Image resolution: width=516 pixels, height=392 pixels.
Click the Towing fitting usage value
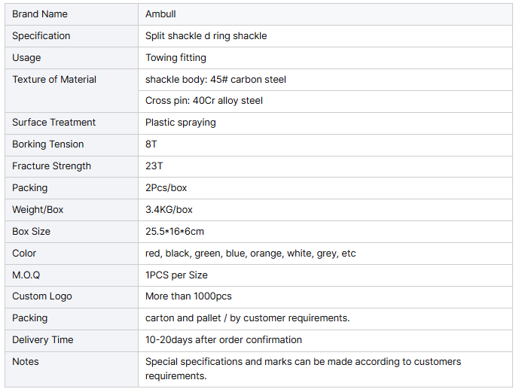[176, 58]
